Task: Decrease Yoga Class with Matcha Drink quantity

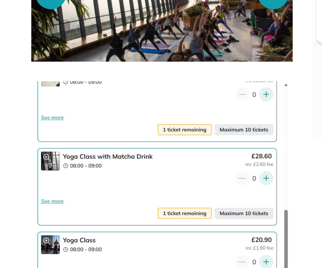Action: pyautogui.click(x=242, y=178)
